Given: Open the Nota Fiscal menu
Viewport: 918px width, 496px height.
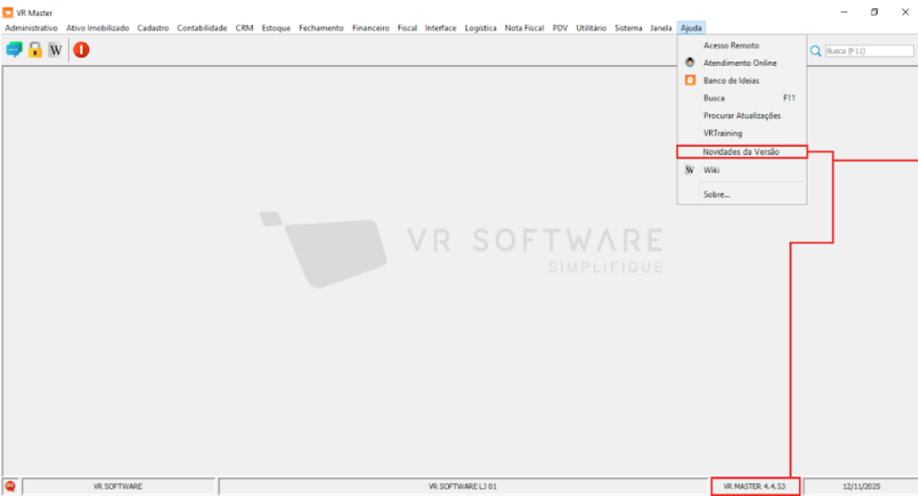Looking at the screenshot, I should pos(526,28).
